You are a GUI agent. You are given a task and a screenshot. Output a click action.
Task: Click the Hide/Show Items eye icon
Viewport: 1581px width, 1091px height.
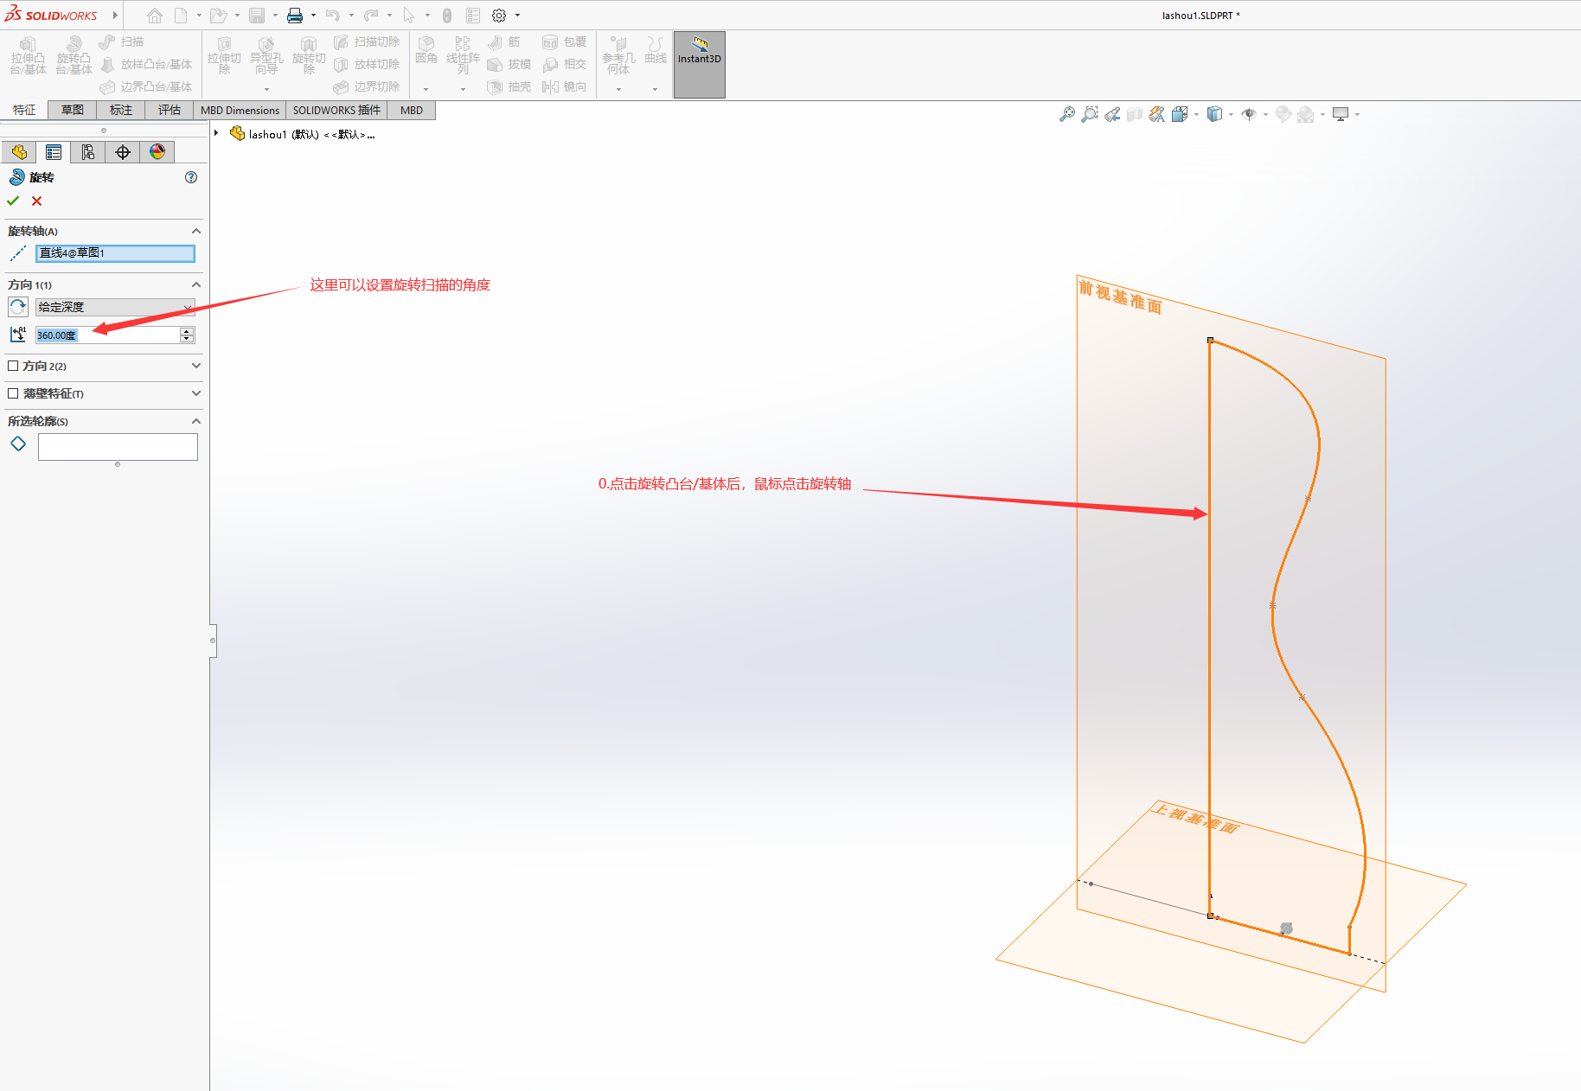pos(1249,114)
